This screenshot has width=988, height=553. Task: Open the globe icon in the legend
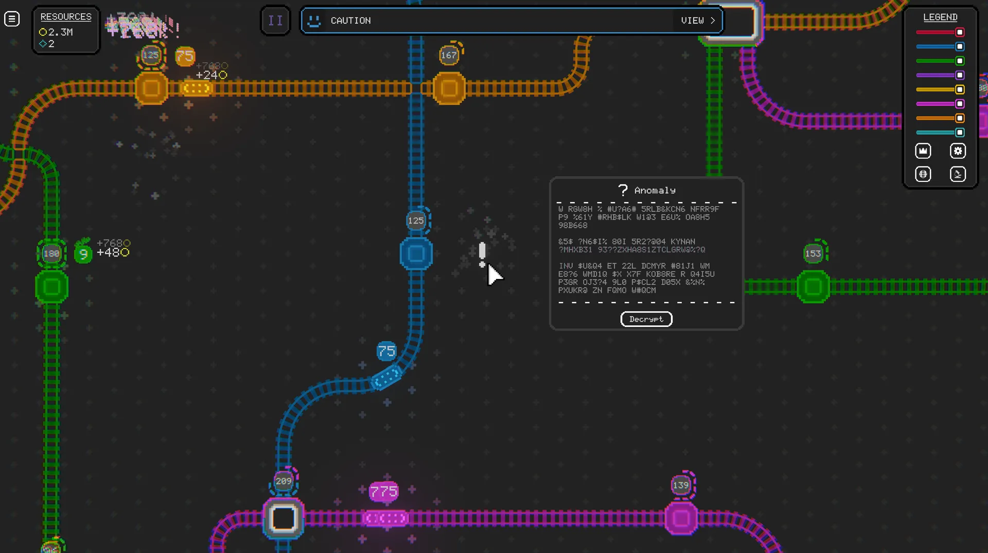point(923,174)
